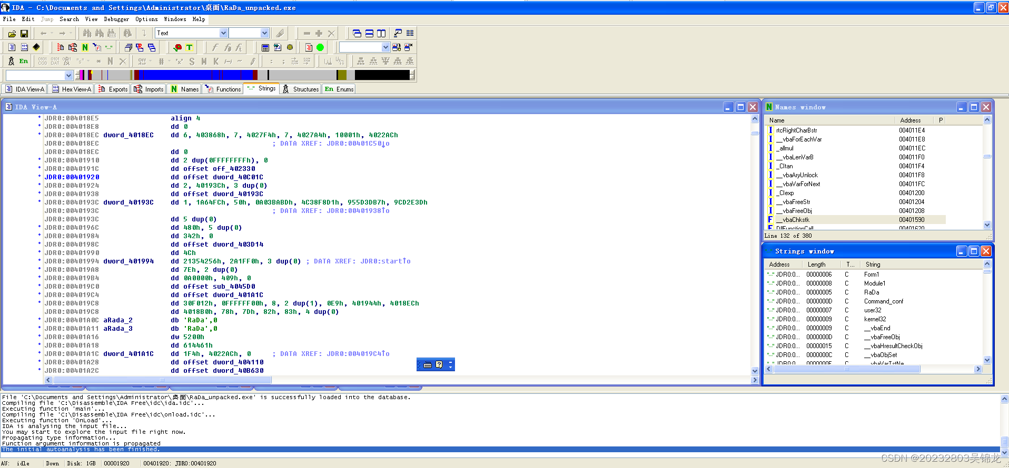Switch to the Structures tab
Image resolution: width=1009 pixels, height=468 pixels.
tap(301, 89)
